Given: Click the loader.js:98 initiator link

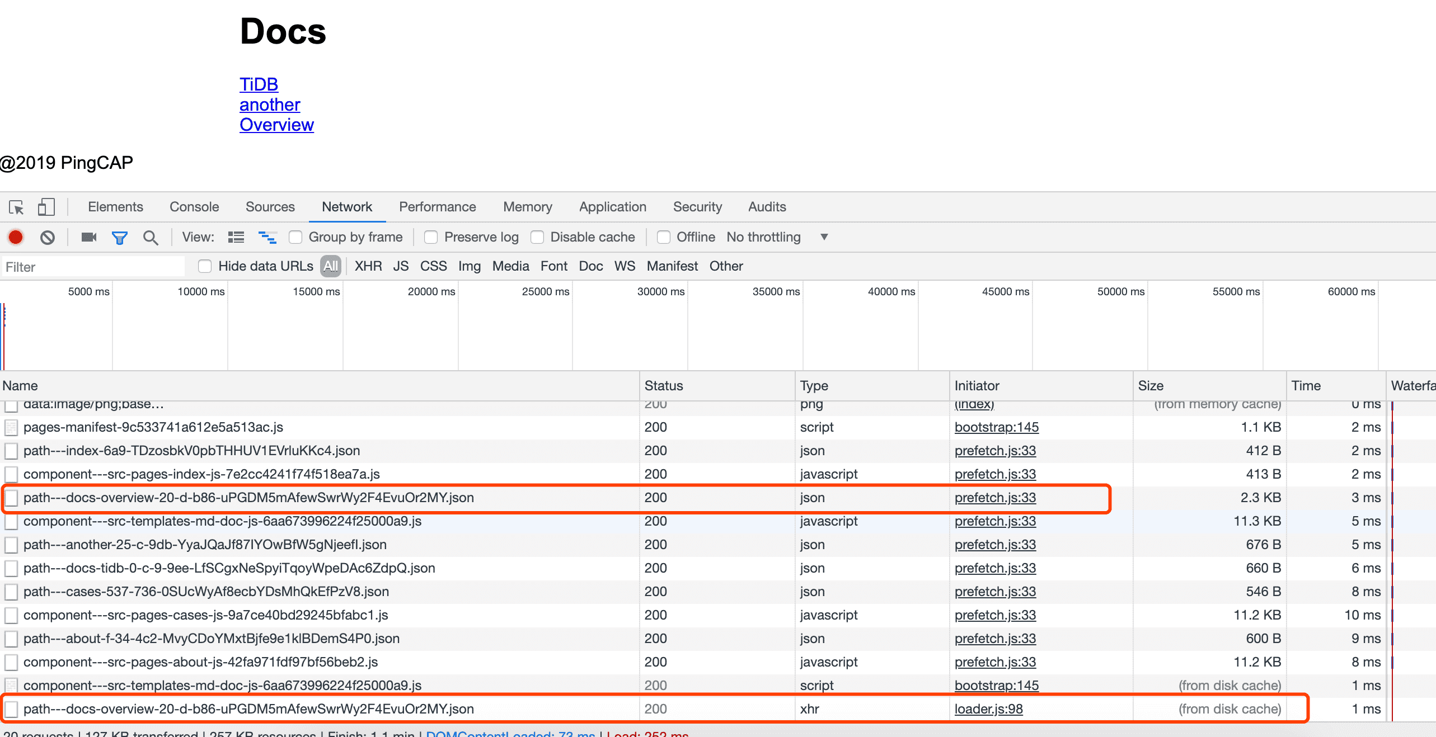Looking at the screenshot, I should [x=988, y=709].
